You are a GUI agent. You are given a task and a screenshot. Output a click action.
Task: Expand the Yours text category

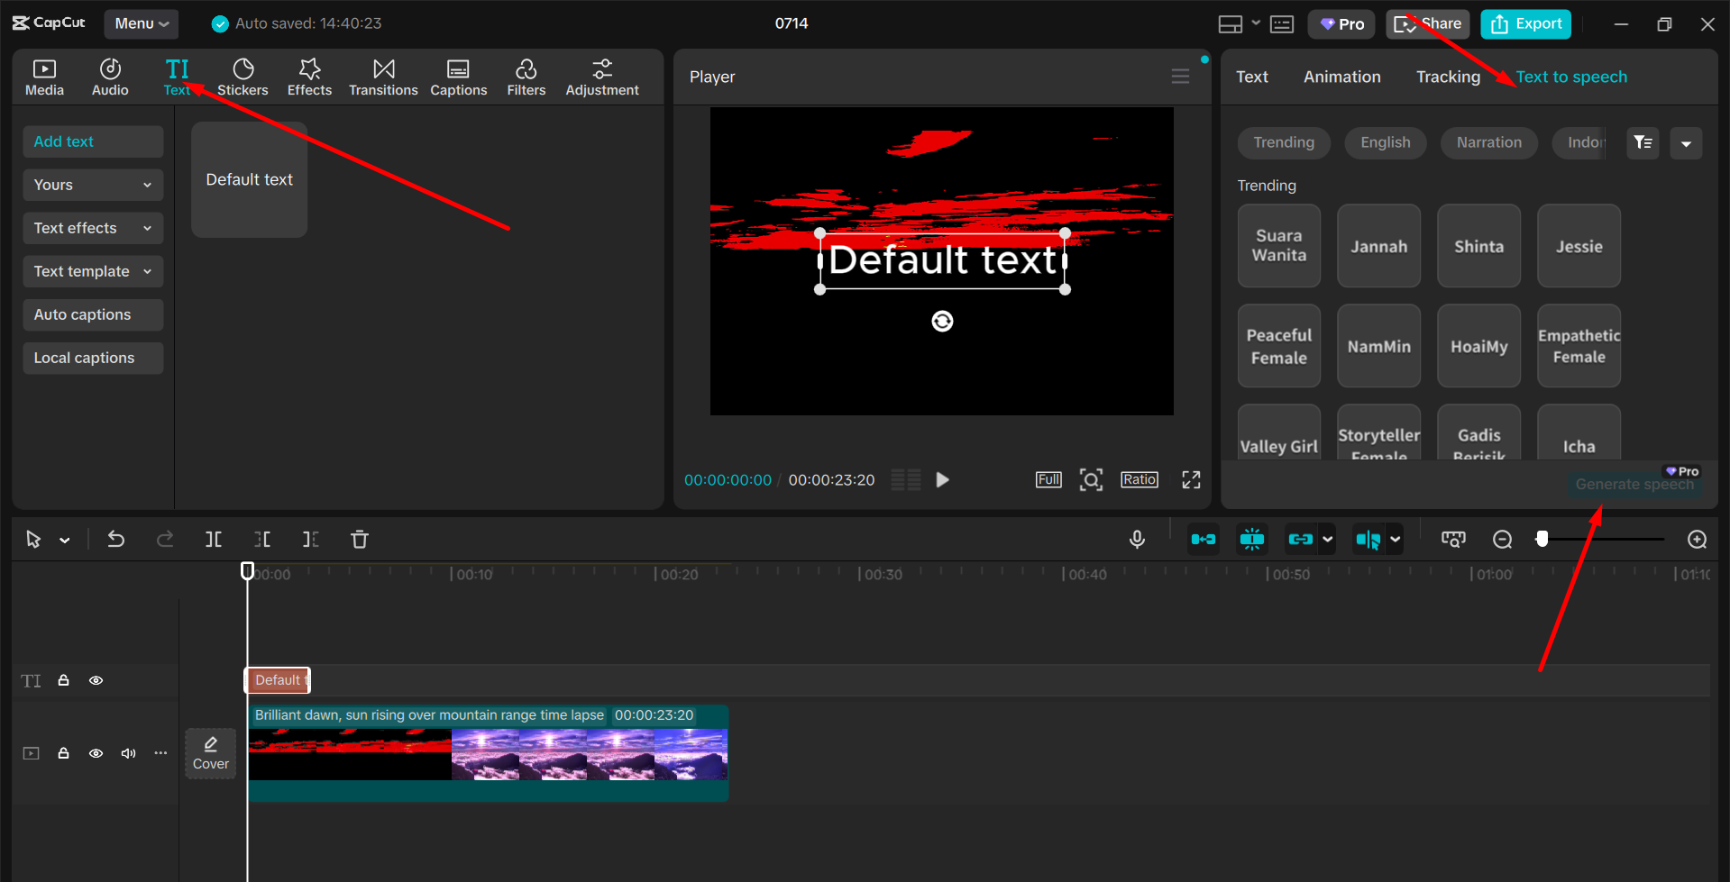pos(93,185)
